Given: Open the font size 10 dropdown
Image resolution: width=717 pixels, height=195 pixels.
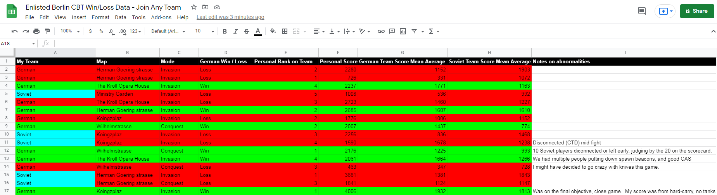Looking at the screenshot, I should pos(204,31).
